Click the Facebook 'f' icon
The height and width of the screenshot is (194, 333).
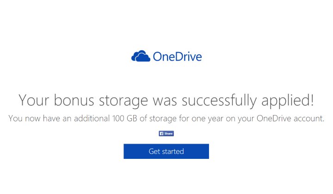(161, 133)
